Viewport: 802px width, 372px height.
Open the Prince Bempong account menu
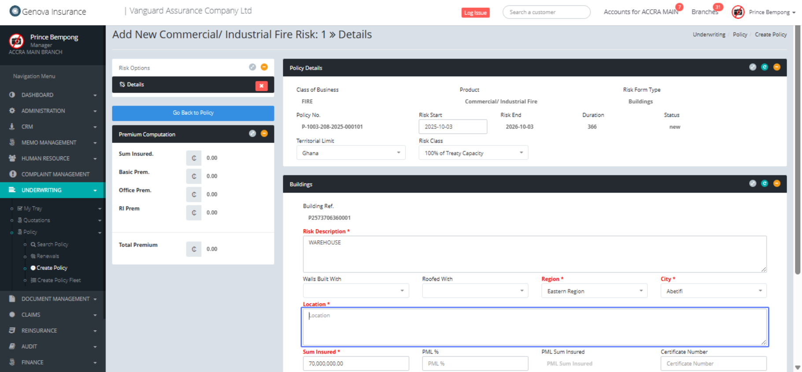[x=769, y=12]
